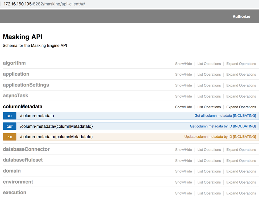Screen dimensions: 259x199
Task: Click the Masking API title
Action: click(x=22, y=37)
